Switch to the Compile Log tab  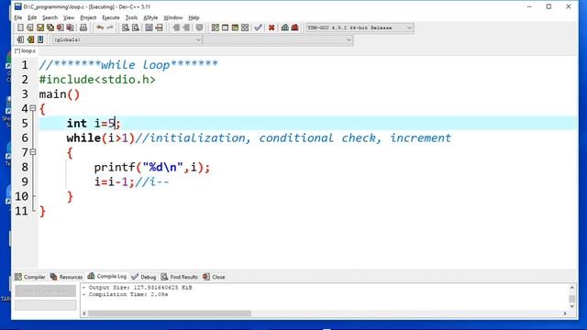[107, 277]
